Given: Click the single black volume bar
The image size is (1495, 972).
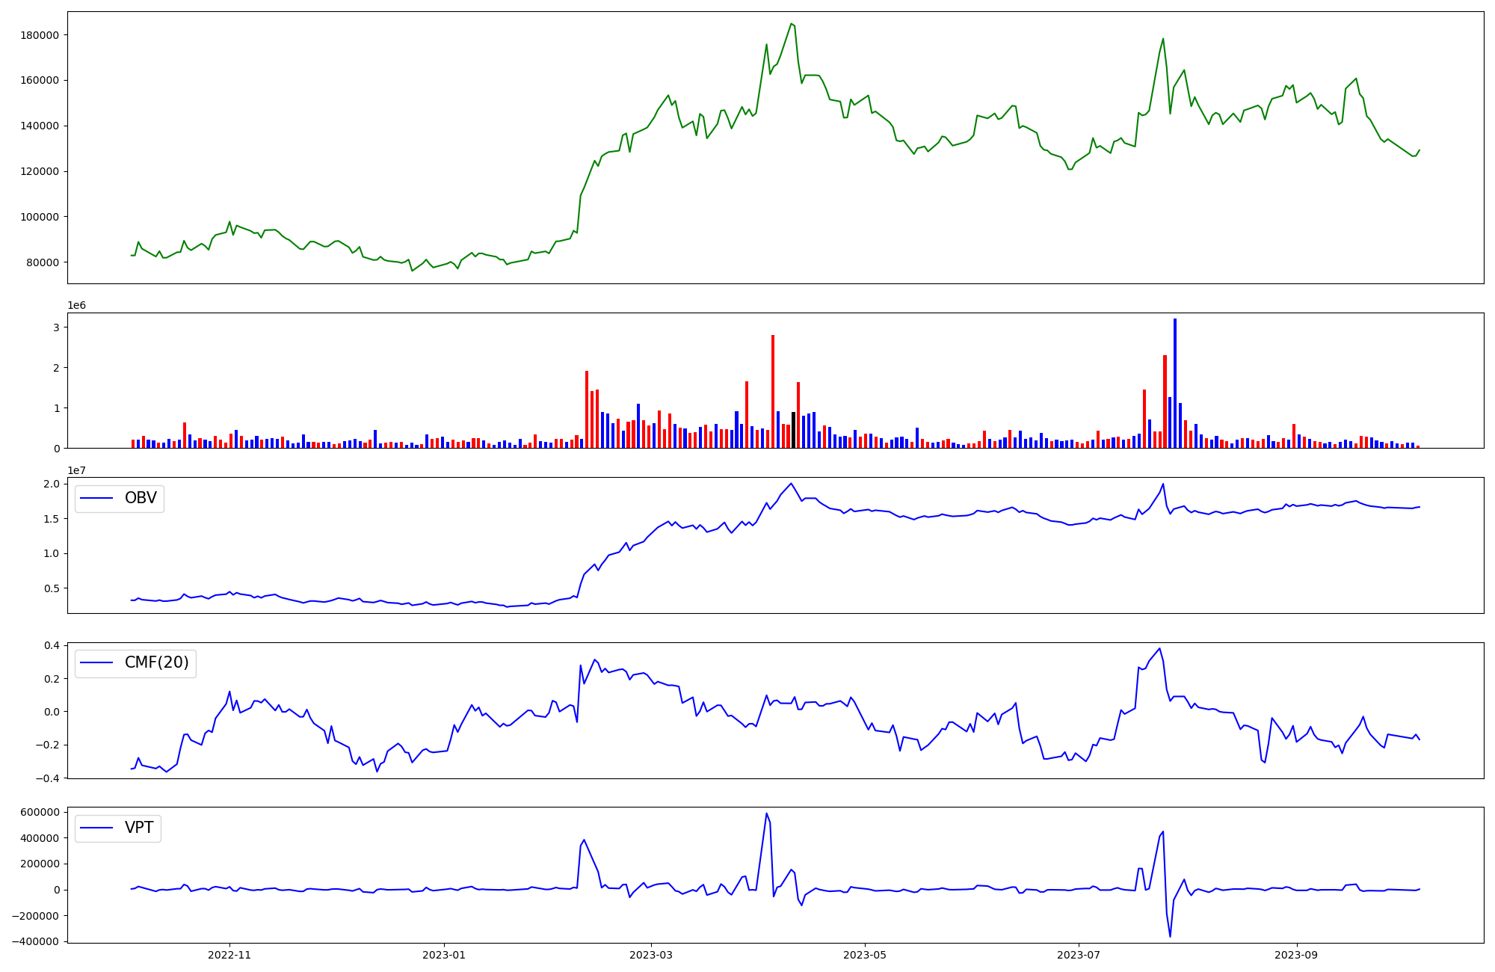Looking at the screenshot, I should (794, 430).
